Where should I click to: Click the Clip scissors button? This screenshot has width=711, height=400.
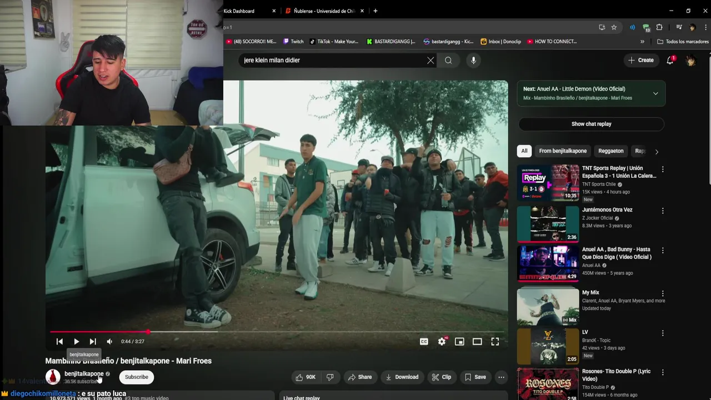click(442, 377)
